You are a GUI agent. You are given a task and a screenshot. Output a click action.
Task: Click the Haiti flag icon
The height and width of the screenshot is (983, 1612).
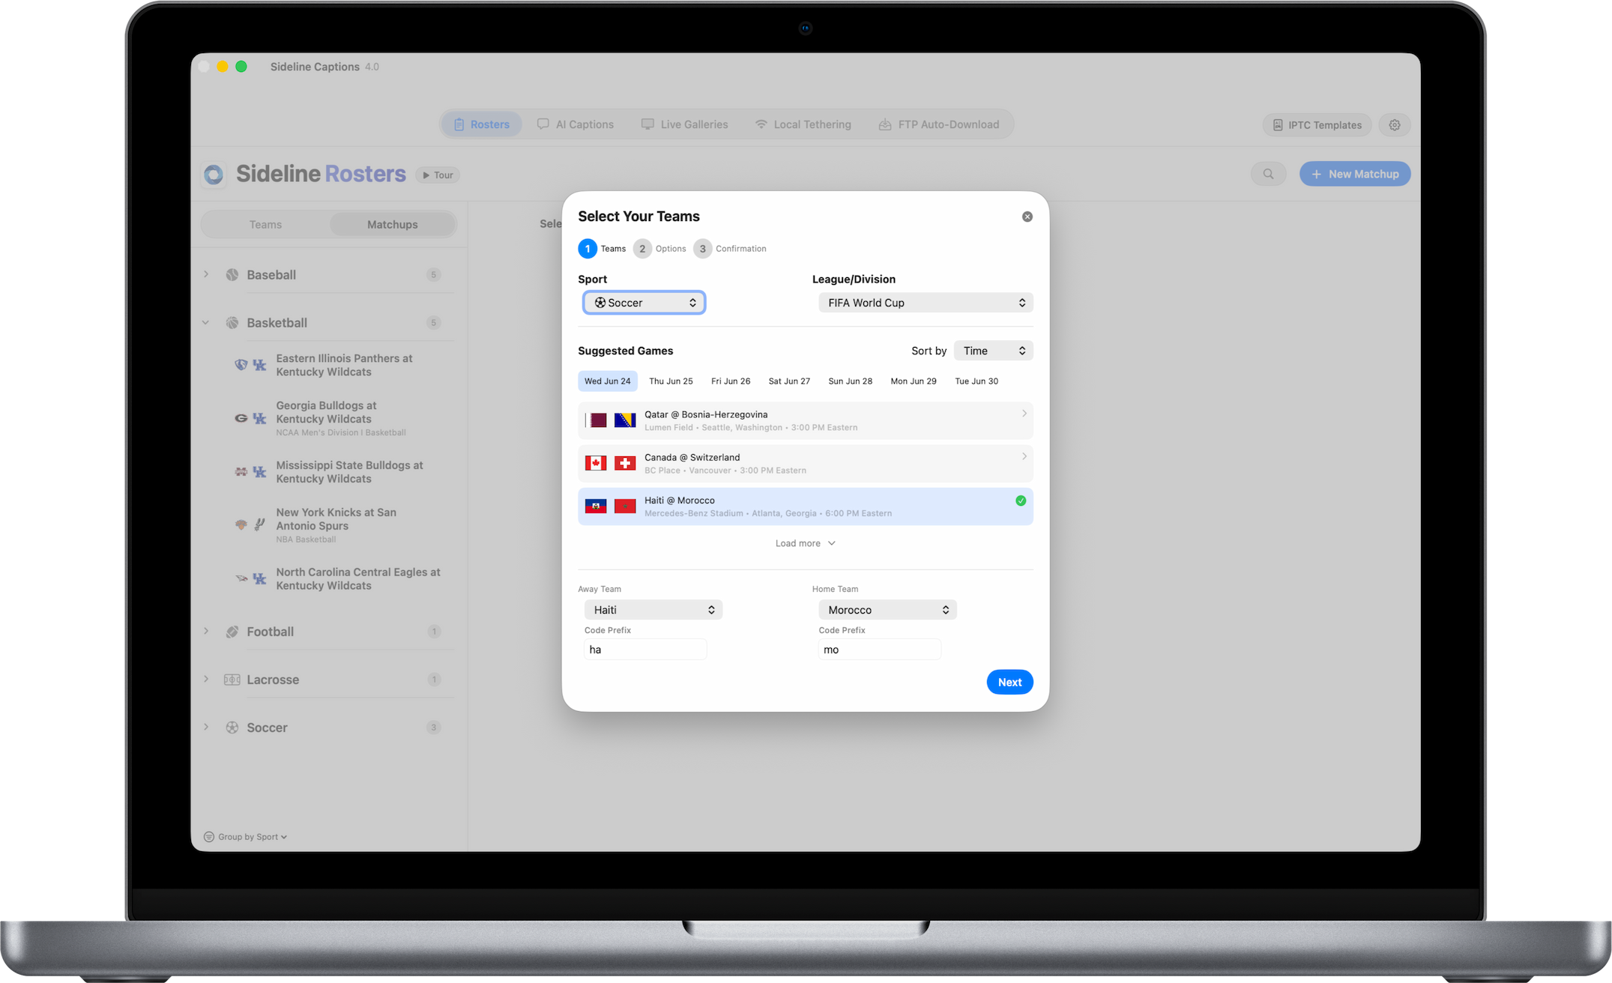point(596,506)
